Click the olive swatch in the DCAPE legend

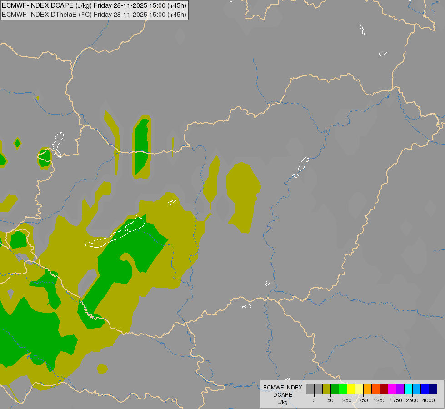tap(327, 389)
